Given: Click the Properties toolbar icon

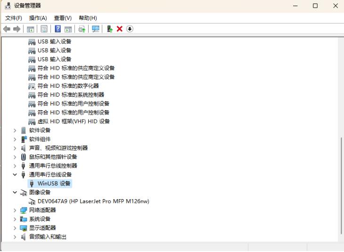Looking at the screenshot, I should [43, 29].
